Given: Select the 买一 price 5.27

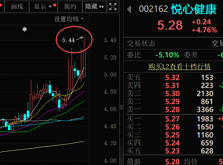Looking at the screenshot, I should [x=172, y=119].
